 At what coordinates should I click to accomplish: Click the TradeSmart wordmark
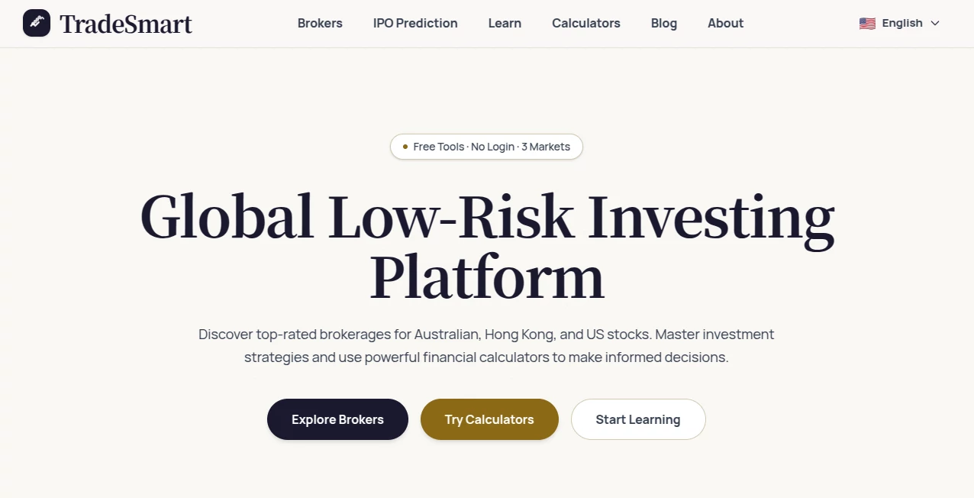pyautogui.click(x=126, y=23)
